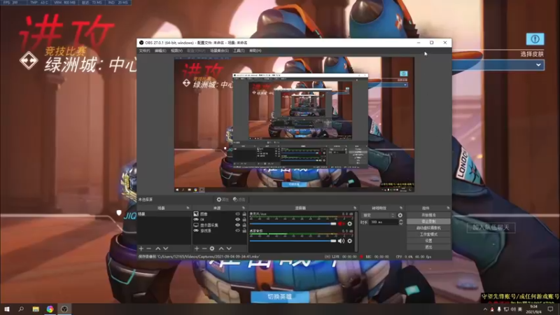Open 选择皮肤 skin dropdown in game
Screen dimensions: 560x315
click(x=498, y=64)
